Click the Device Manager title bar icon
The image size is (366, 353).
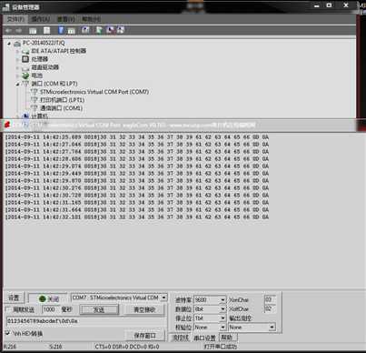[x=5, y=6]
